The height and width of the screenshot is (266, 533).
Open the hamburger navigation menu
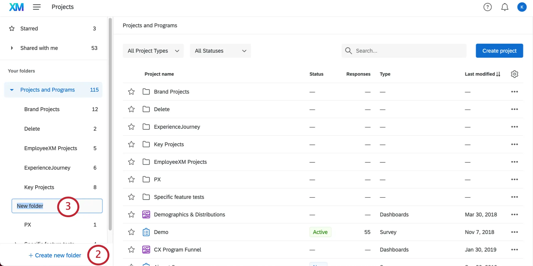pyautogui.click(x=37, y=7)
